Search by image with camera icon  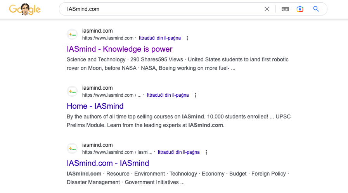point(300,9)
